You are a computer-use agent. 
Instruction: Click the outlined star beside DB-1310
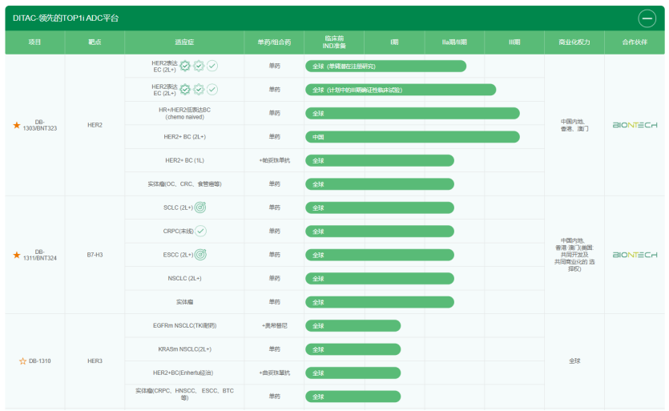[22, 361]
